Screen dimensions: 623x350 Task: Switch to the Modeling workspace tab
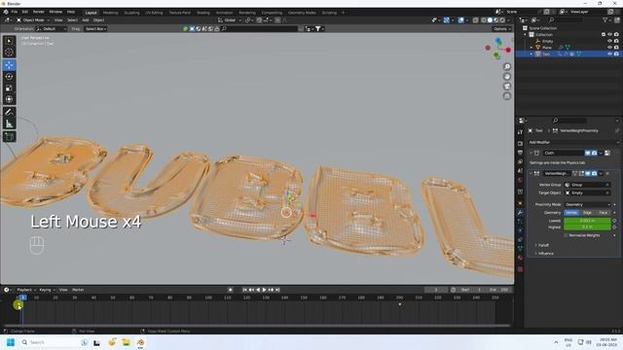click(x=110, y=13)
